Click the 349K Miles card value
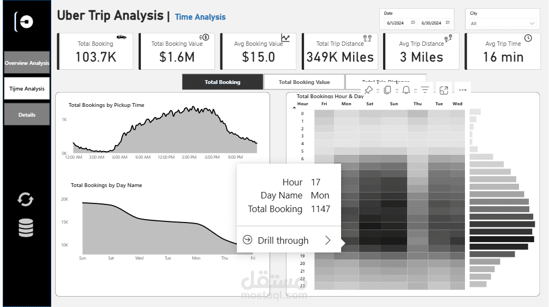This screenshot has width=549, height=307. [340, 57]
